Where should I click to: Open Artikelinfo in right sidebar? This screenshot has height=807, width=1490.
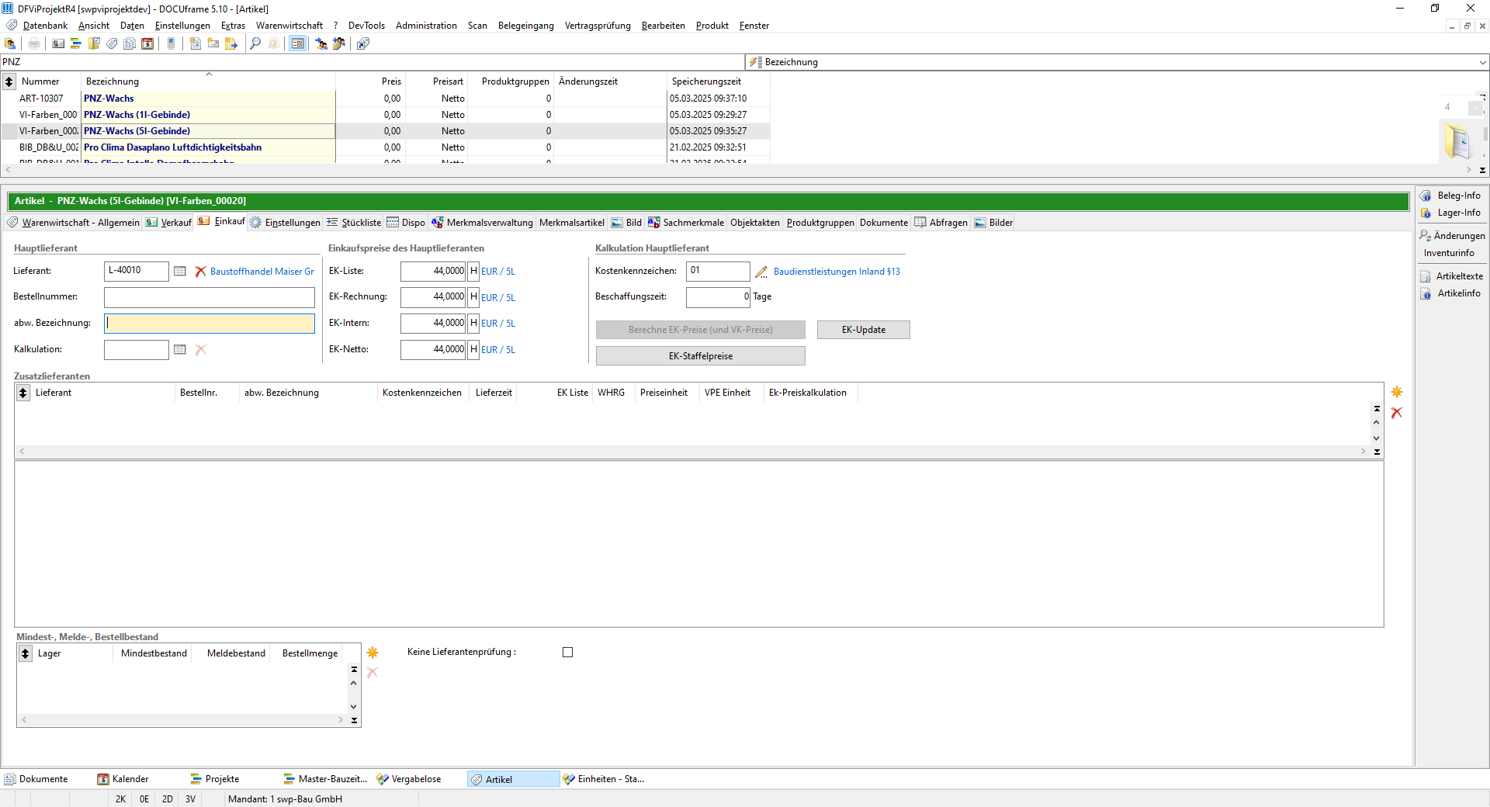[1451, 293]
